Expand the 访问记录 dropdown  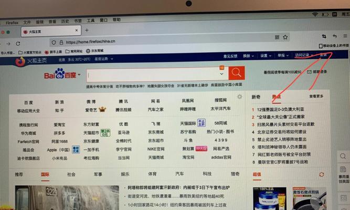(304, 55)
